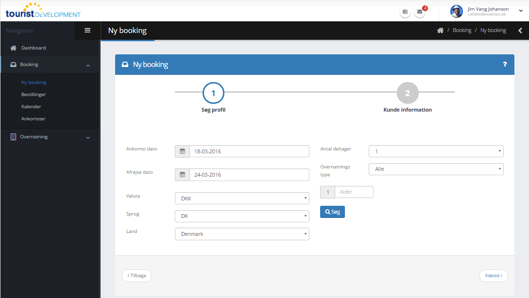
Task: Click the home icon in breadcrumb
Action: (440, 31)
